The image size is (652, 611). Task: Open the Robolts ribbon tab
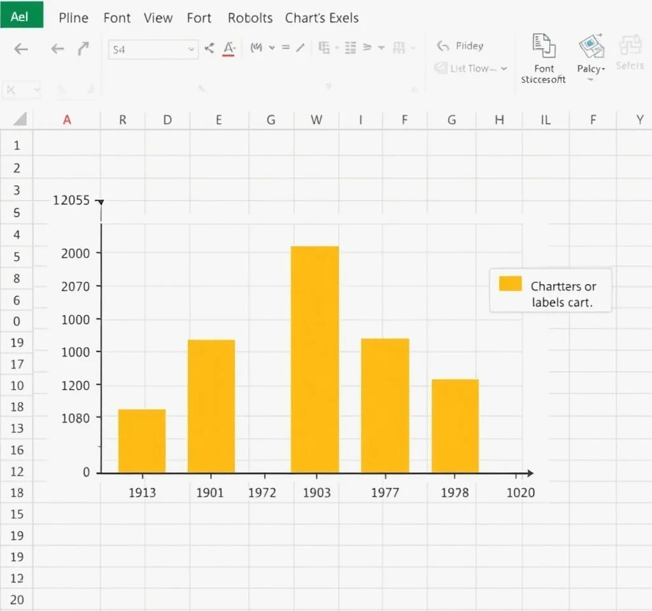coord(250,18)
